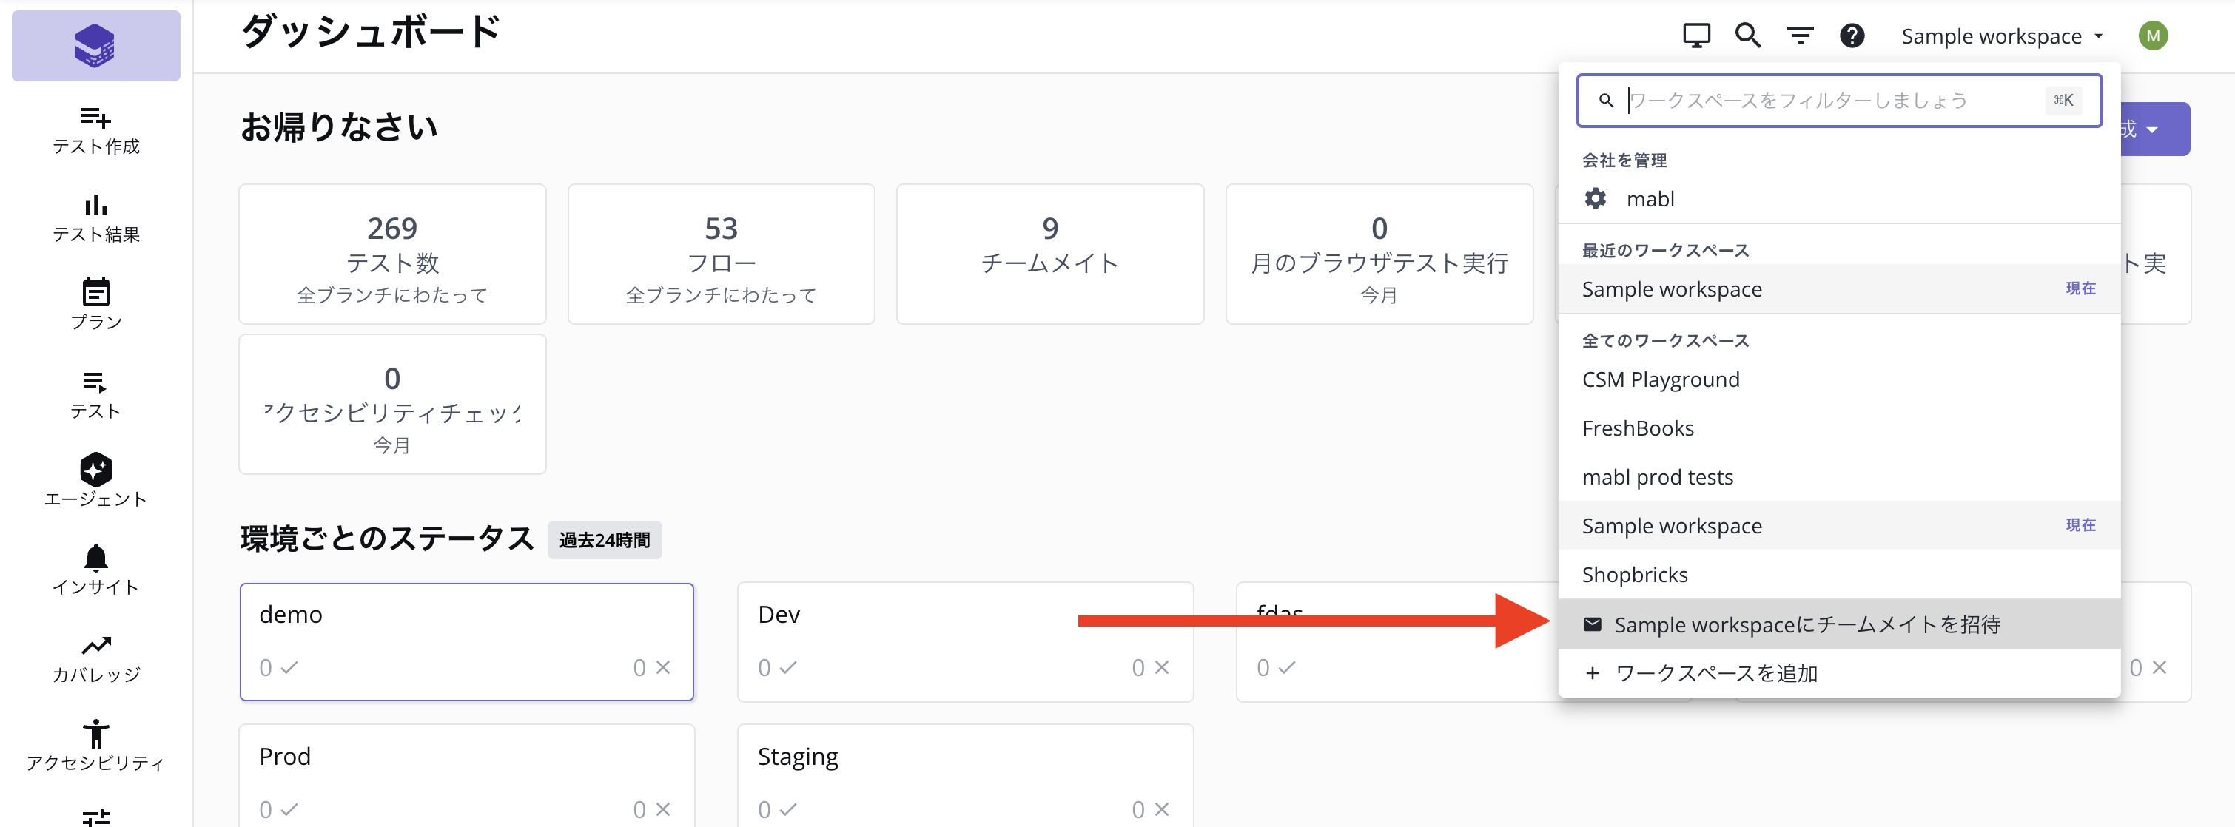The height and width of the screenshot is (827, 2235).
Task: Toggle the Sample workspace dropdown in header
Action: [2003, 36]
